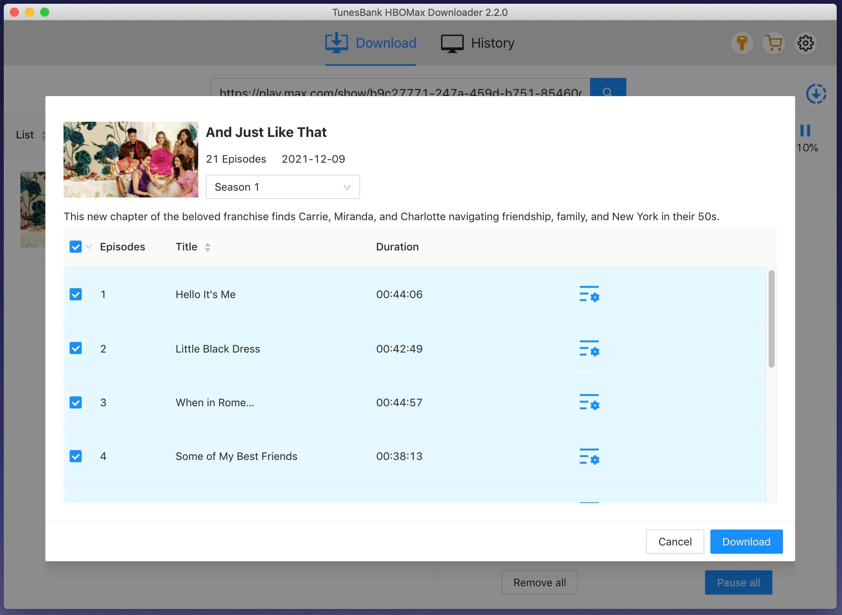Uncheck episode 4 Some of My Best Friends
Viewport: 842px width, 615px height.
(76, 456)
